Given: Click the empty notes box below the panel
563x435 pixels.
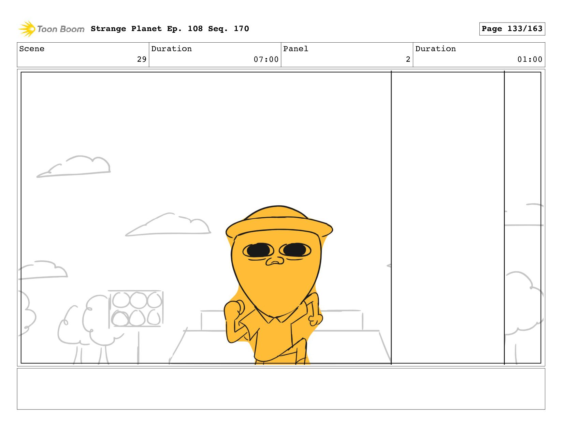Looking at the screenshot, I should pos(281,389).
